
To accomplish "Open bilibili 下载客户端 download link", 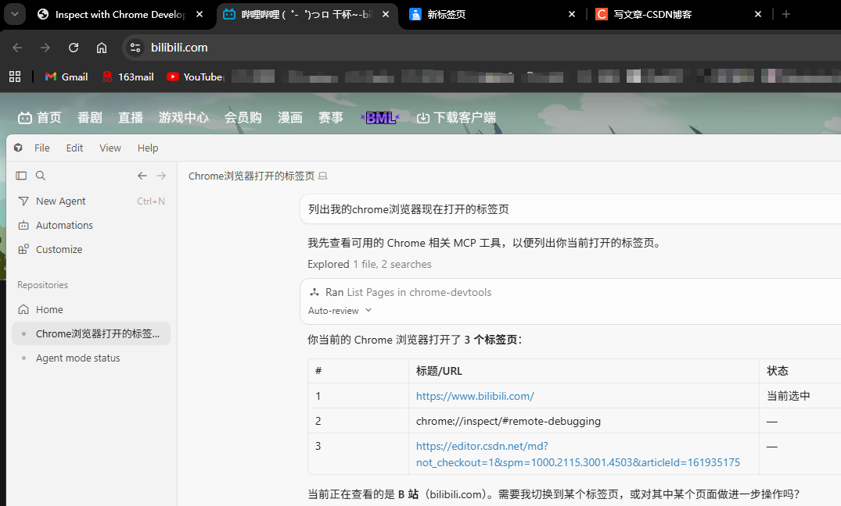I will point(456,118).
